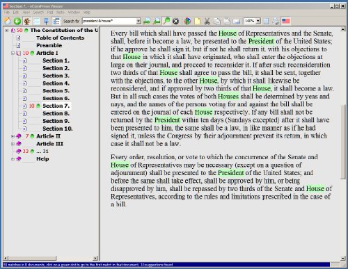Select Section 8. in the tree

click(56, 113)
